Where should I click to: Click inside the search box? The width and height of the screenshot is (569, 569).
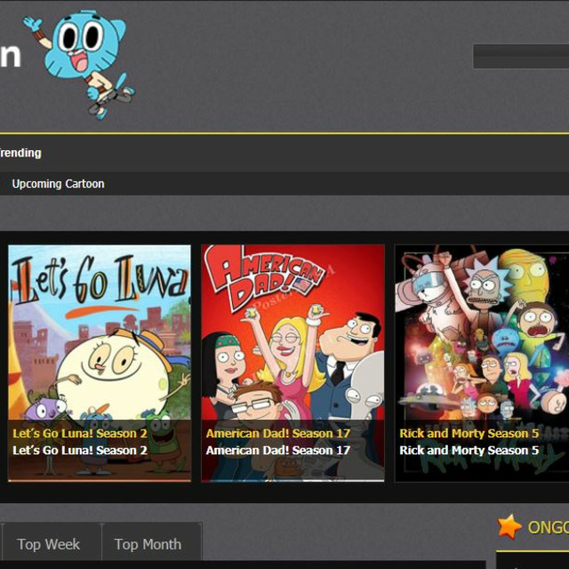(x=520, y=57)
